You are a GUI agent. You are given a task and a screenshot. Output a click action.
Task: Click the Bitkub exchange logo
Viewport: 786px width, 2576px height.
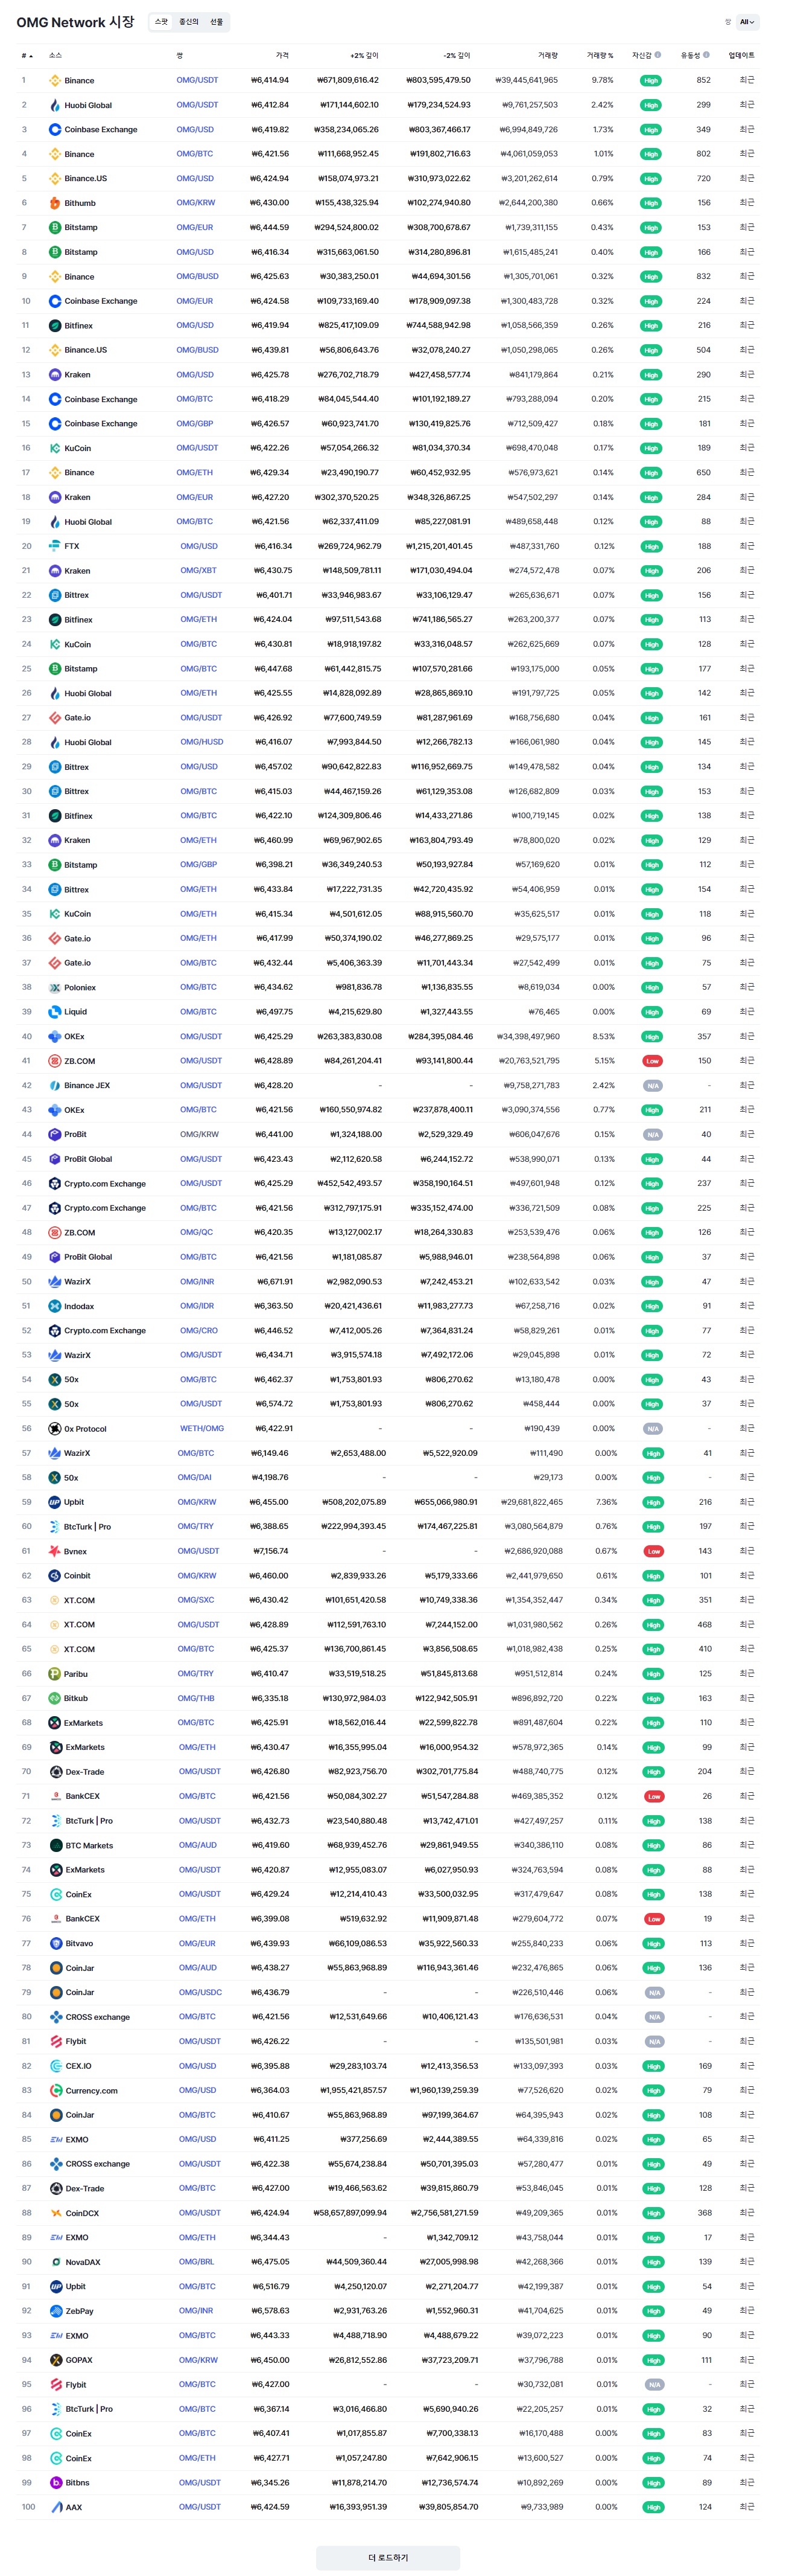click(55, 1698)
